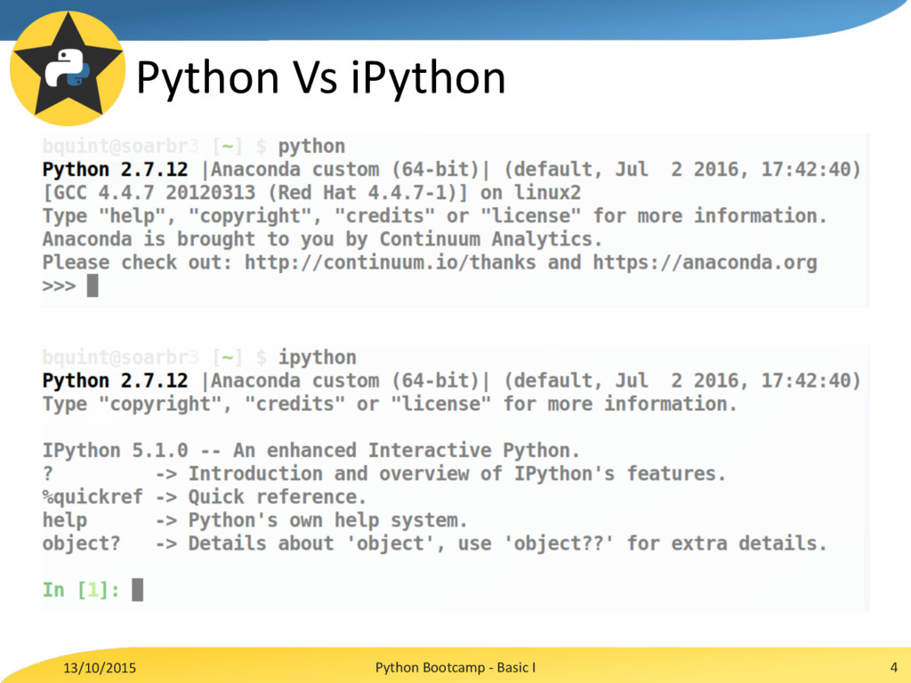
Task: Click the slide number 4
Action: click(893, 667)
